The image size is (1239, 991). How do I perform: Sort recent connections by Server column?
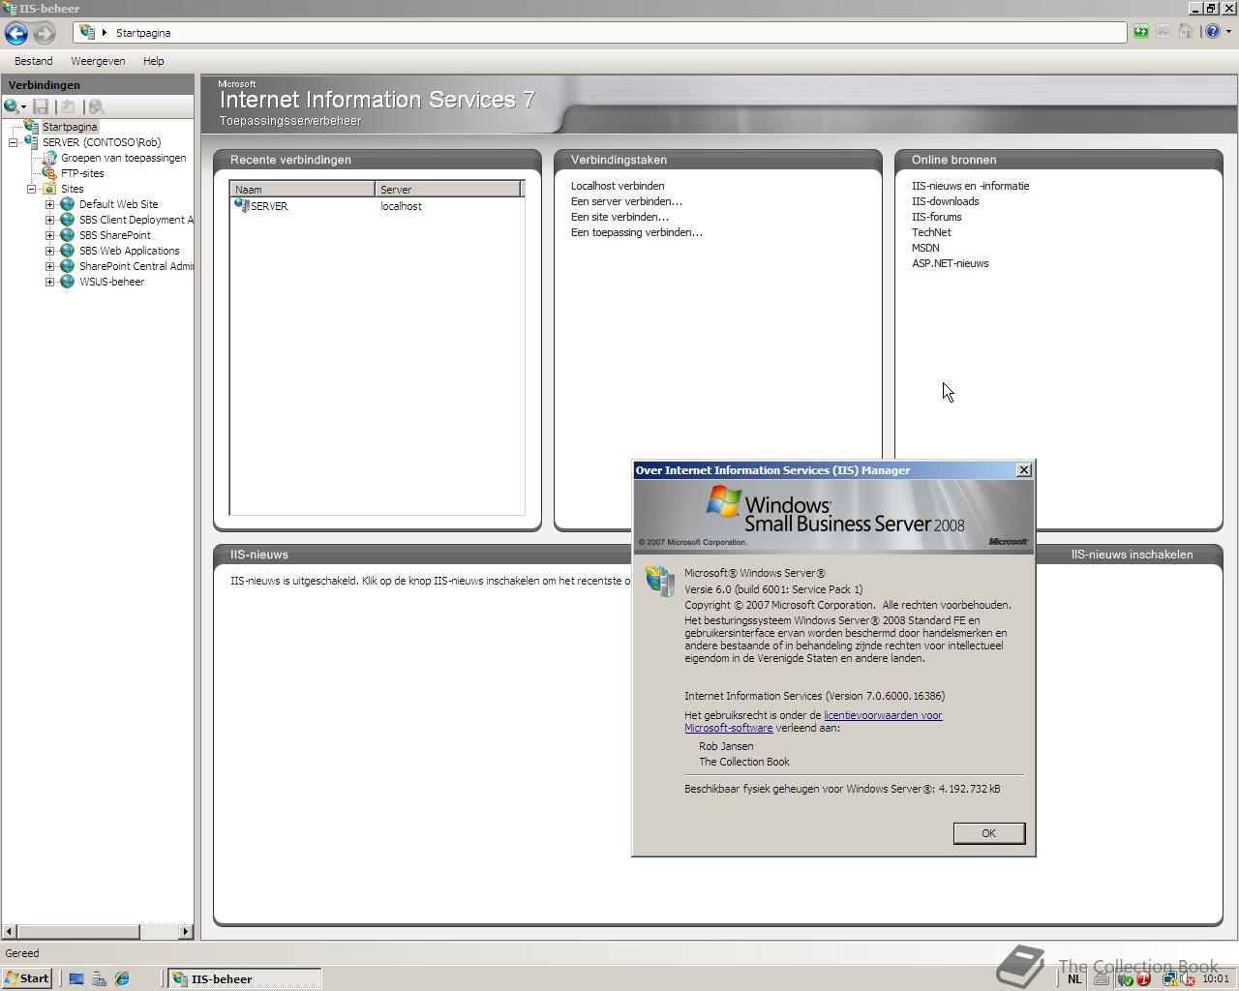448,189
